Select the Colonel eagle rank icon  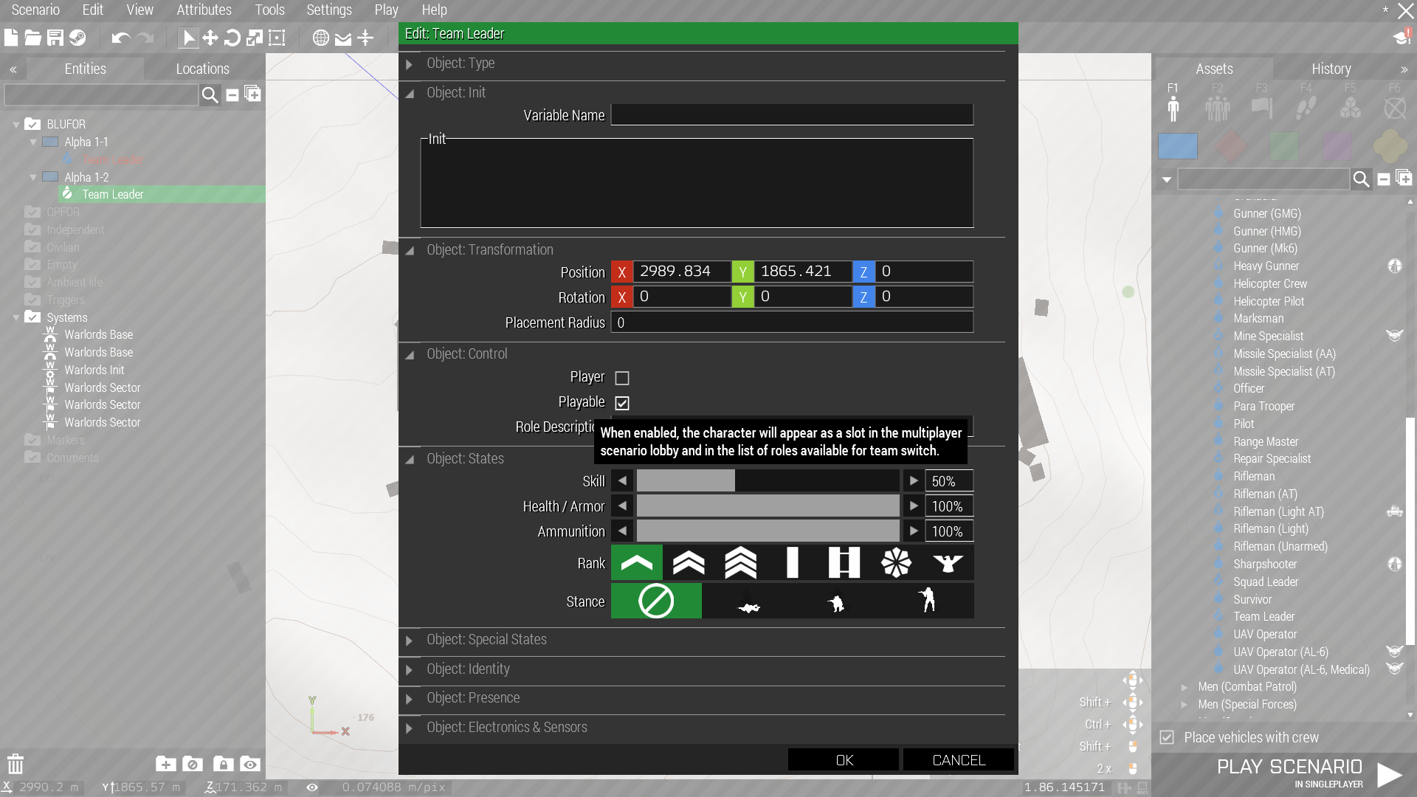948,563
